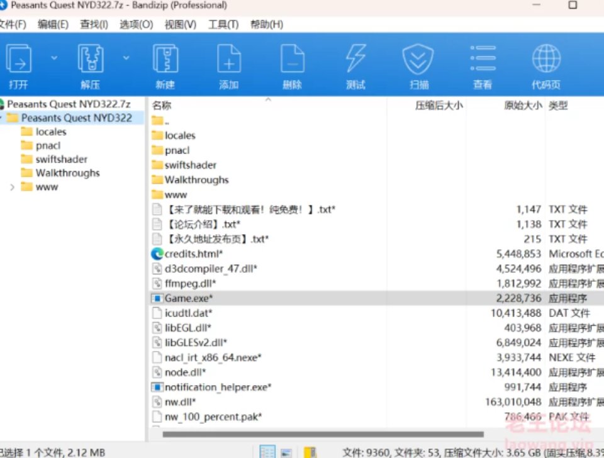Minimize the Bandizip window
604x458 pixels.
click(536, 5)
